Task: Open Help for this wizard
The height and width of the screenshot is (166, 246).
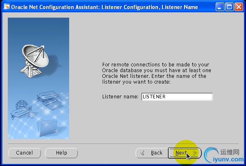Action: click(x=61, y=153)
